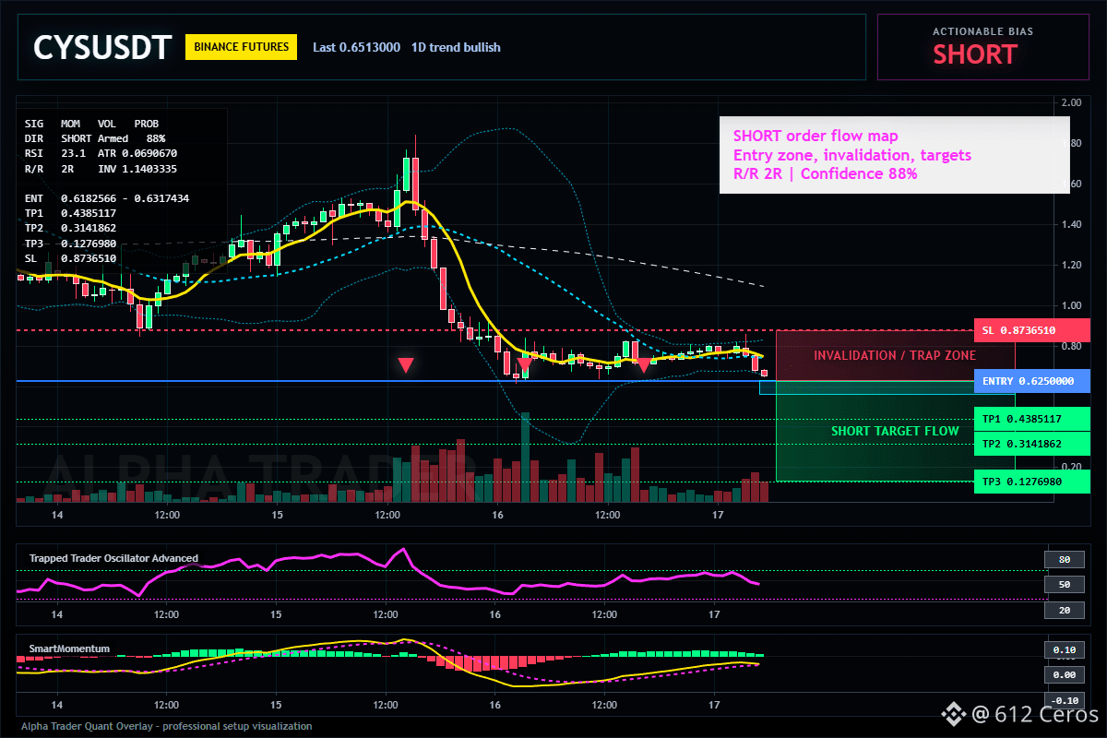Screen dimensions: 1107x738
Task: Click the red triangle marker after 12:00 on the 16th
Action: tap(643, 365)
